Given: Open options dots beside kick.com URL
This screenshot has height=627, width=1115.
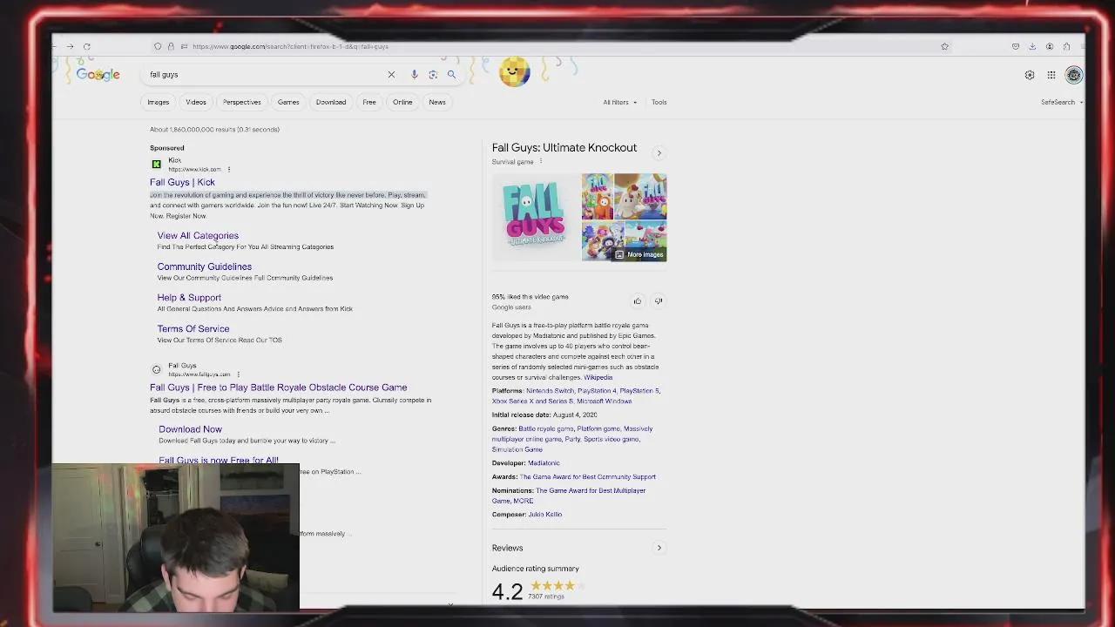Looking at the screenshot, I should click(x=229, y=169).
